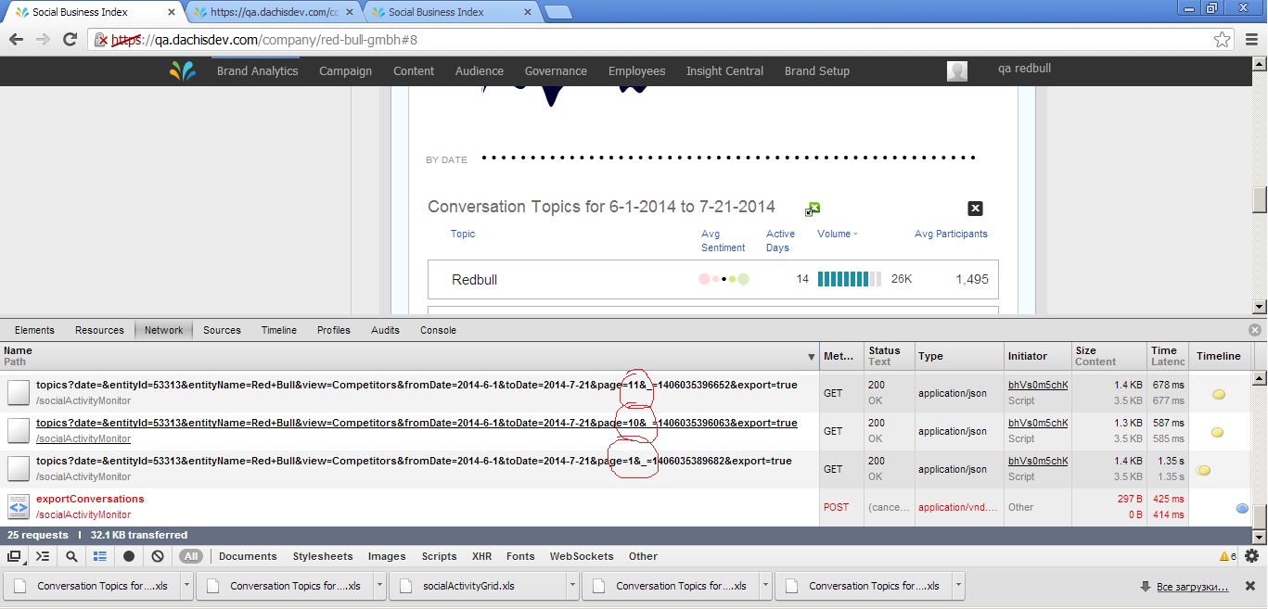Close the DevTools panel

1255,330
